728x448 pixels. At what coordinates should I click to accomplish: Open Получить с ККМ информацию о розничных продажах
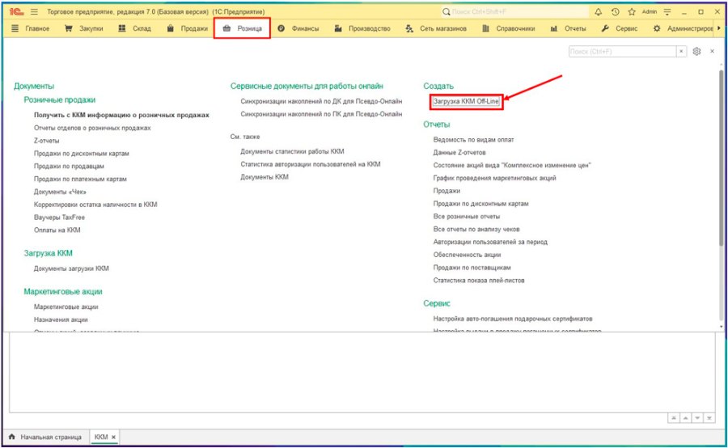tap(121, 115)
